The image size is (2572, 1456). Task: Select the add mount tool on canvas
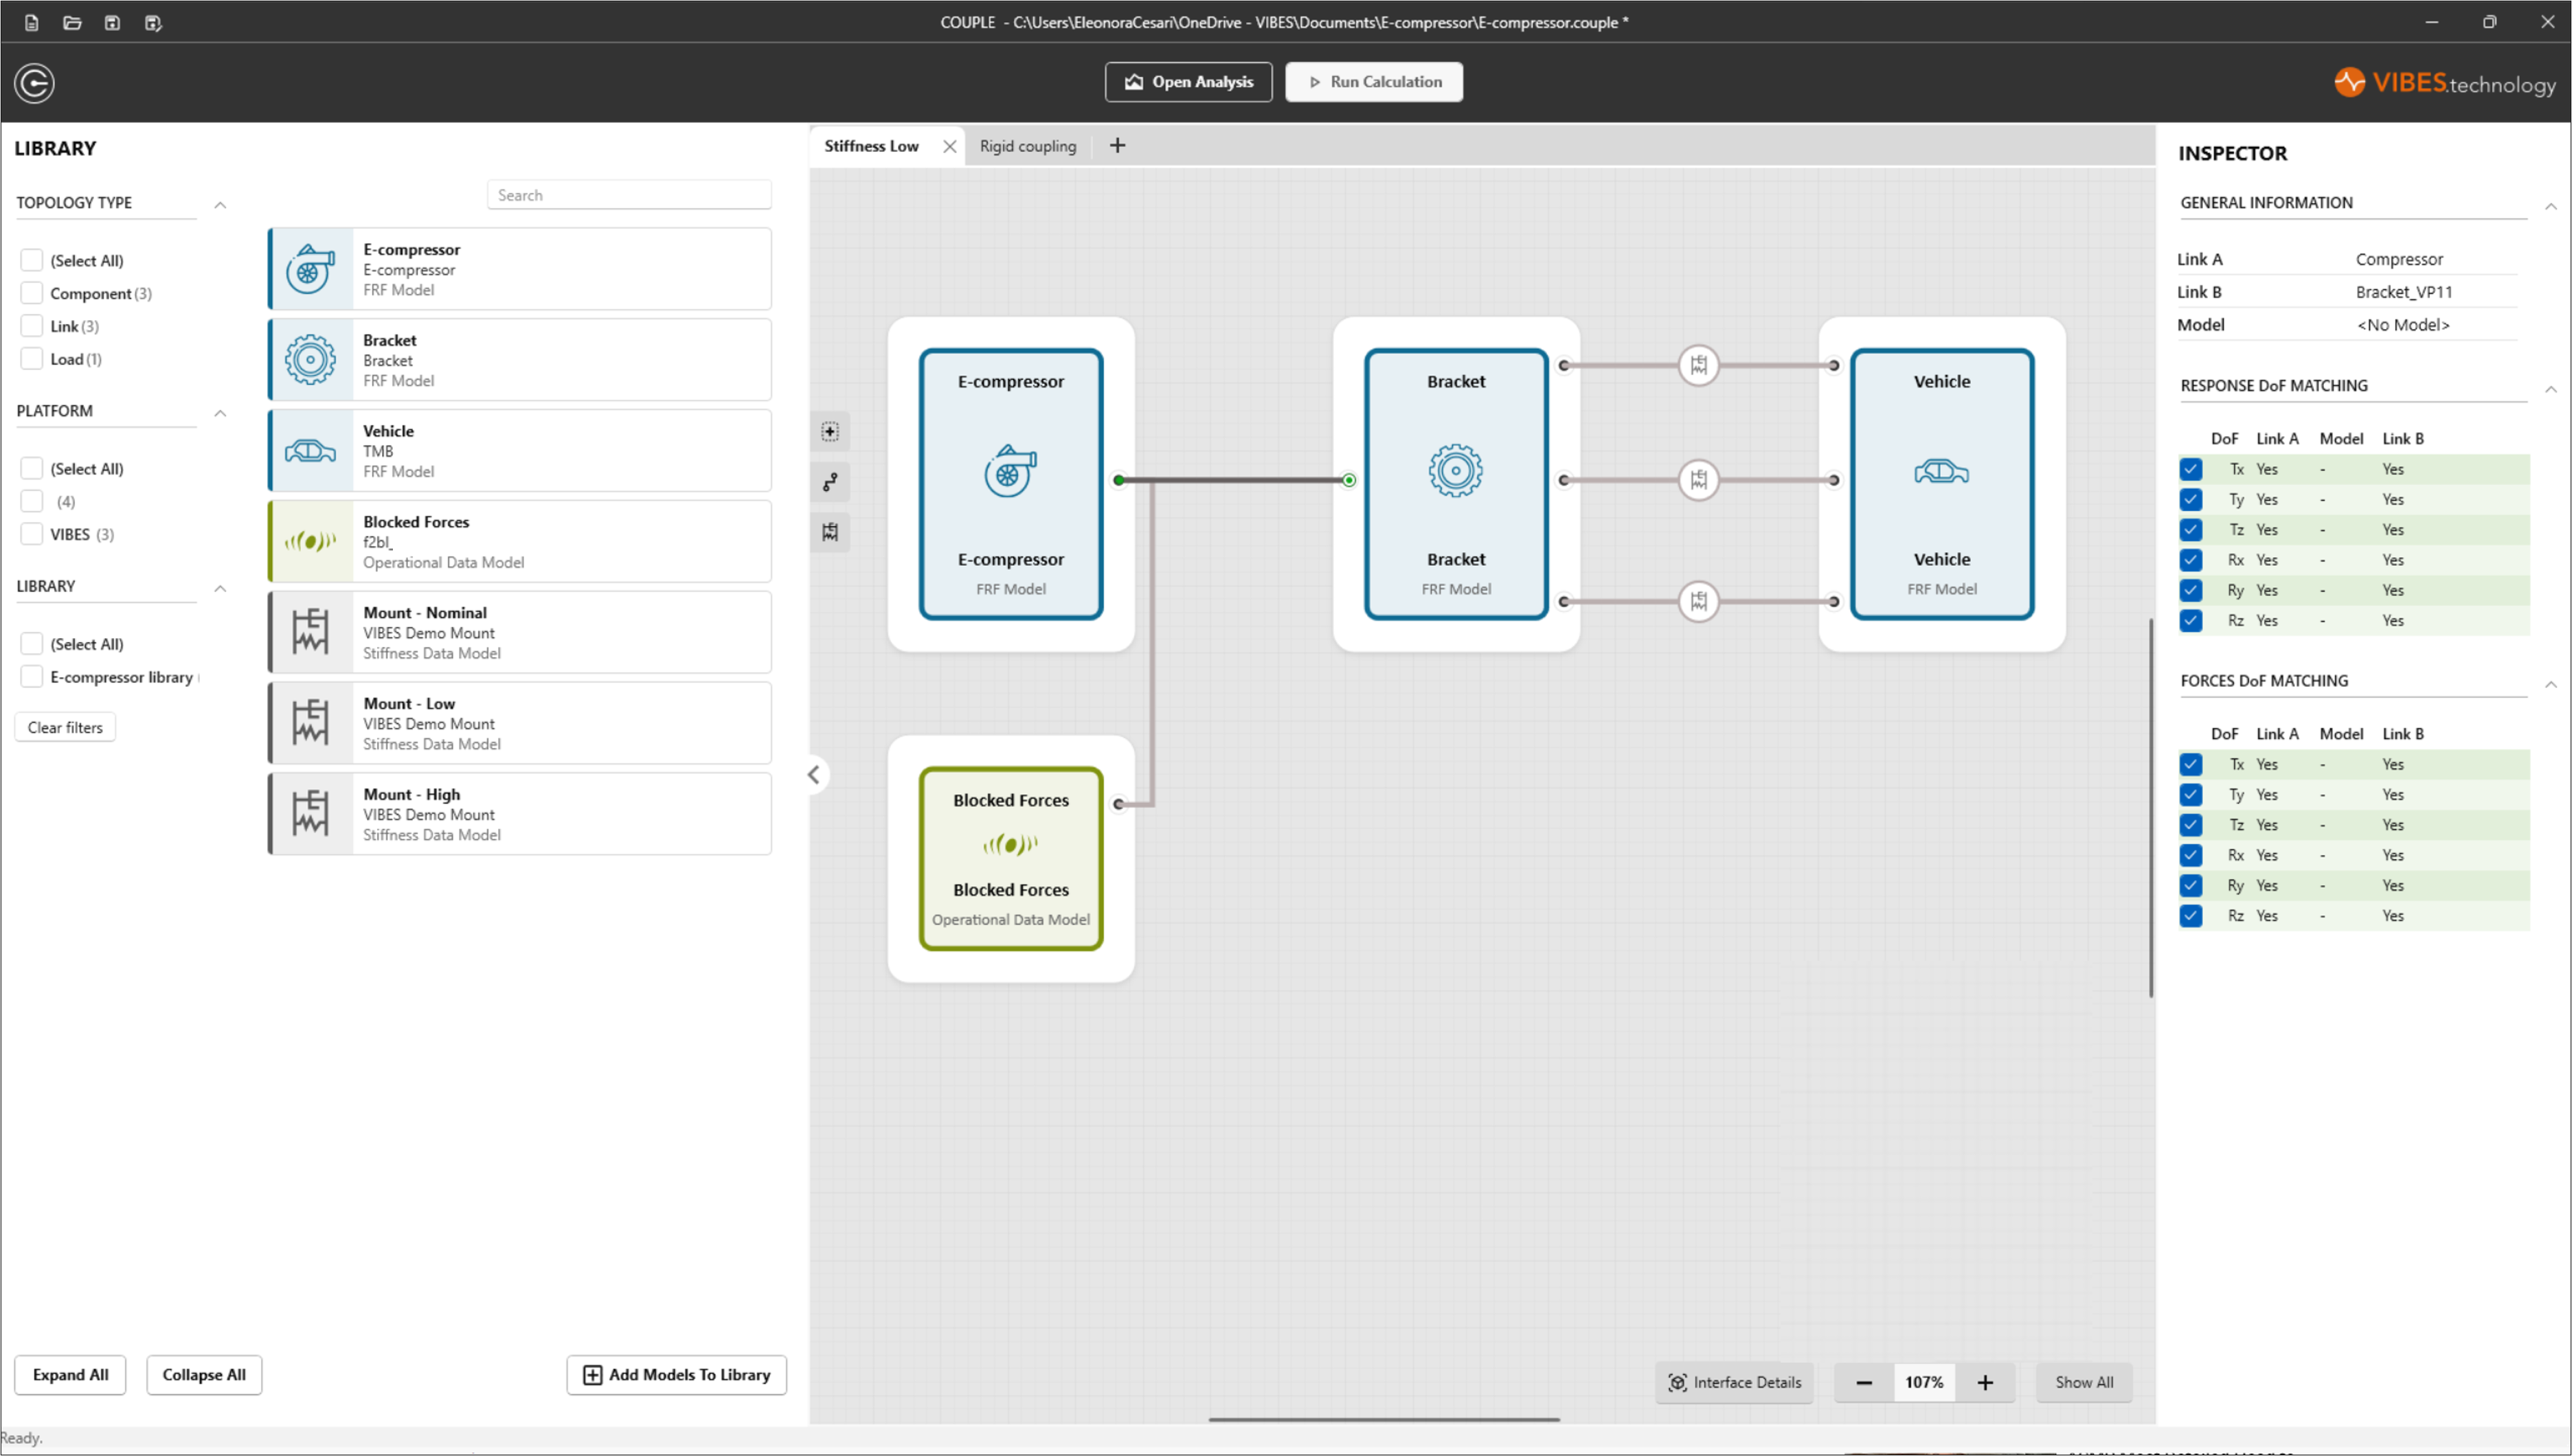click(x=830, y=532)
